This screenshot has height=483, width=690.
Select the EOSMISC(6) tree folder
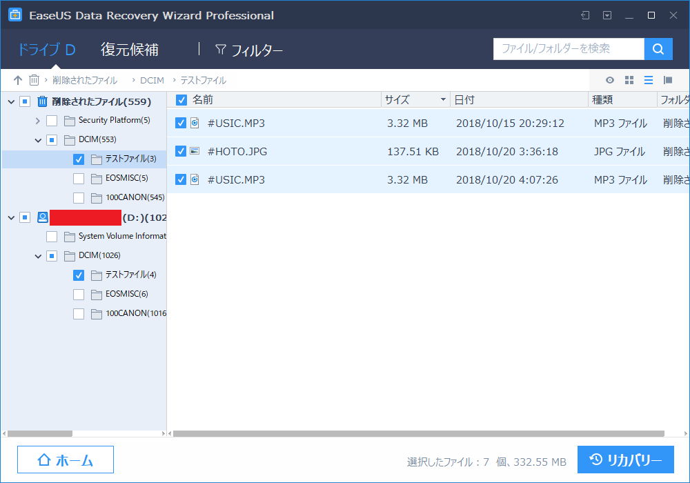pos(127,294)
